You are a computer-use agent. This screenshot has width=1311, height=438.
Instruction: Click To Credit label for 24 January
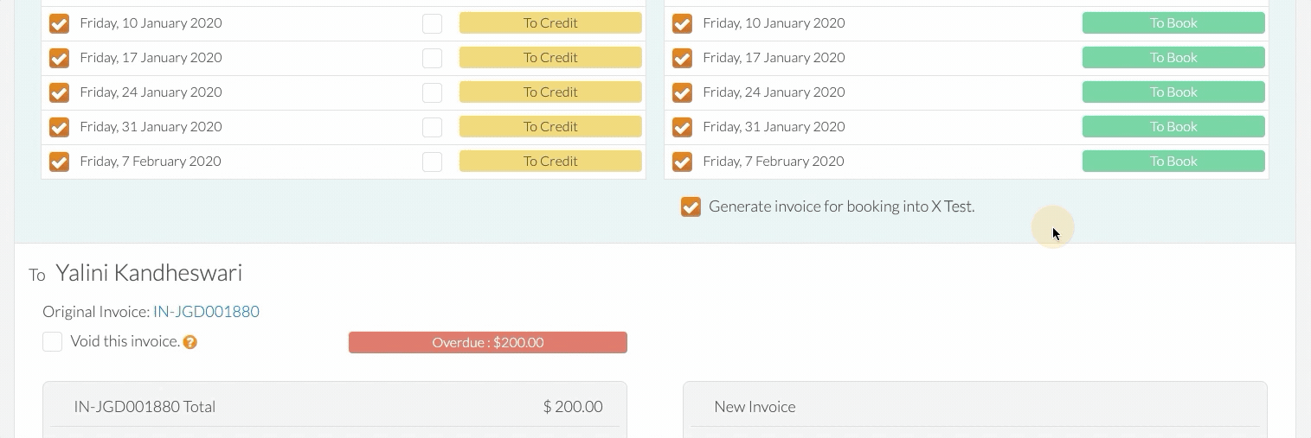pos(550,92)
